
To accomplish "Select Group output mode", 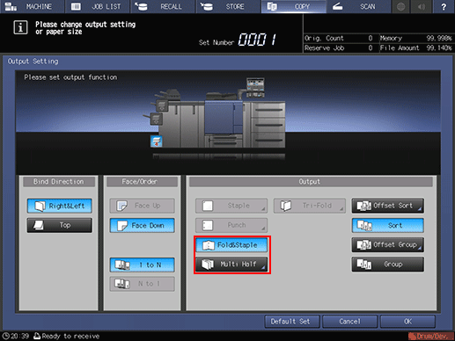I will [x=388, y=265].
